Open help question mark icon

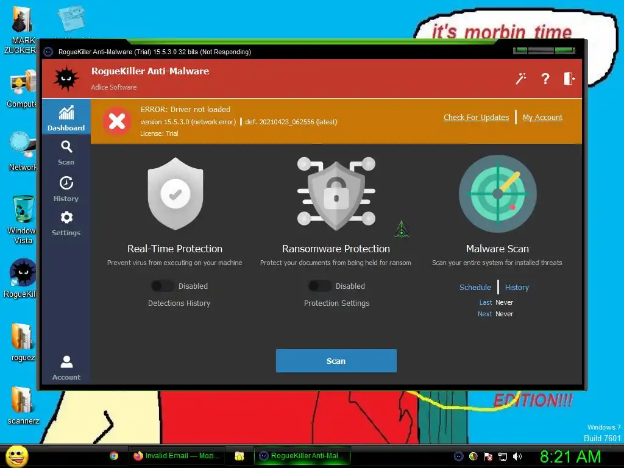[545, 79]
